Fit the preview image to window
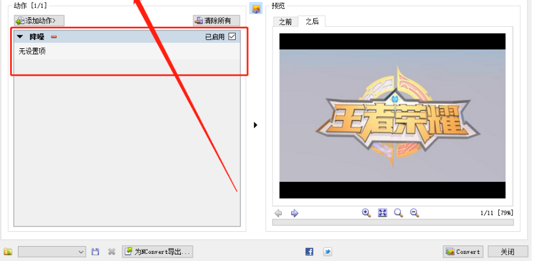534x261 pixels. pos(382,213)
